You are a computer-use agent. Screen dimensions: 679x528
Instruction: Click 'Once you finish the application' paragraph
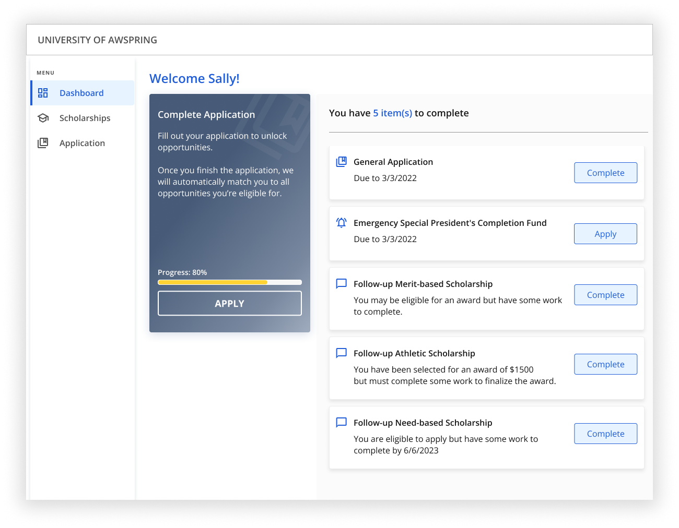pyautogui.click(x=226, y=182)
